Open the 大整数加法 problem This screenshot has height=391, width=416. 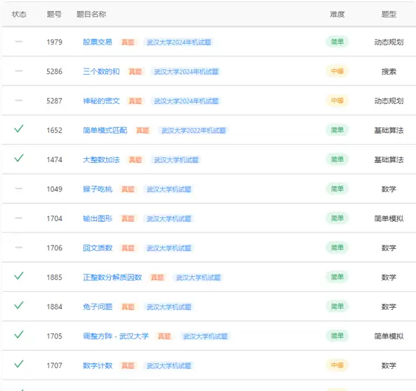(101, 160)
